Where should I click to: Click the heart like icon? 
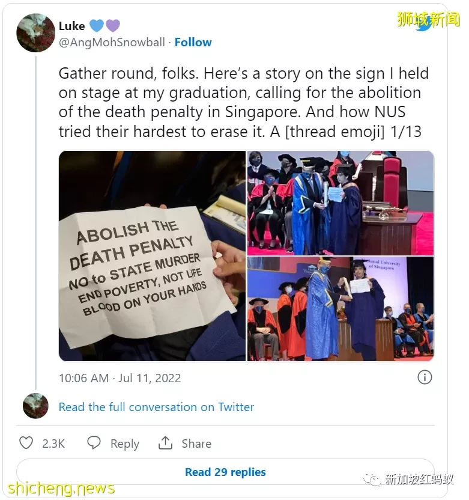(26, 443)
